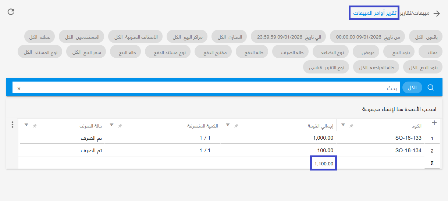Open the الي تاريخ date filter
Image resolution: width=448 pixels, height=201 pixels.
coord(289,37)
